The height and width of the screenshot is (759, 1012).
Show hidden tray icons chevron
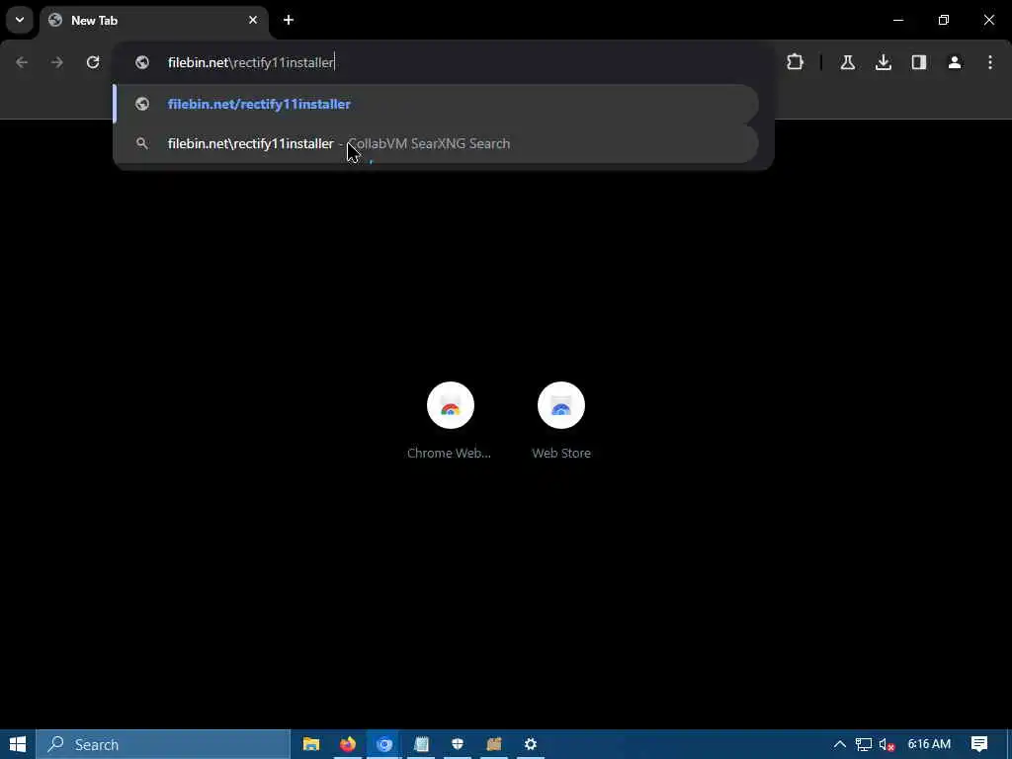click(840, 744)
